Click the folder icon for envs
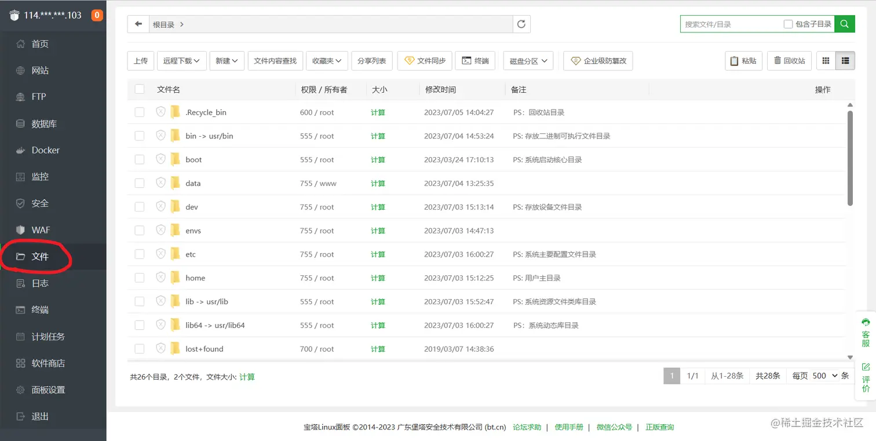This screenshot has height=441, width=876. click(176, 230)
